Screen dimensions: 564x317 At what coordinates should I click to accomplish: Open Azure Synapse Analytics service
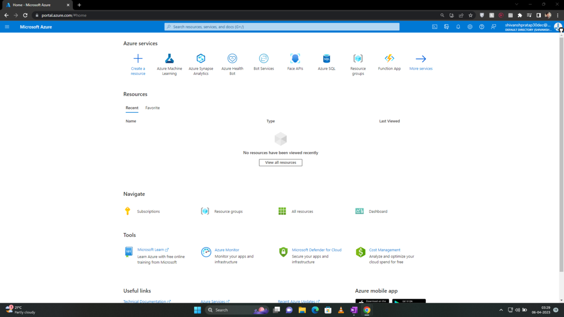click(x=201, y=64)
